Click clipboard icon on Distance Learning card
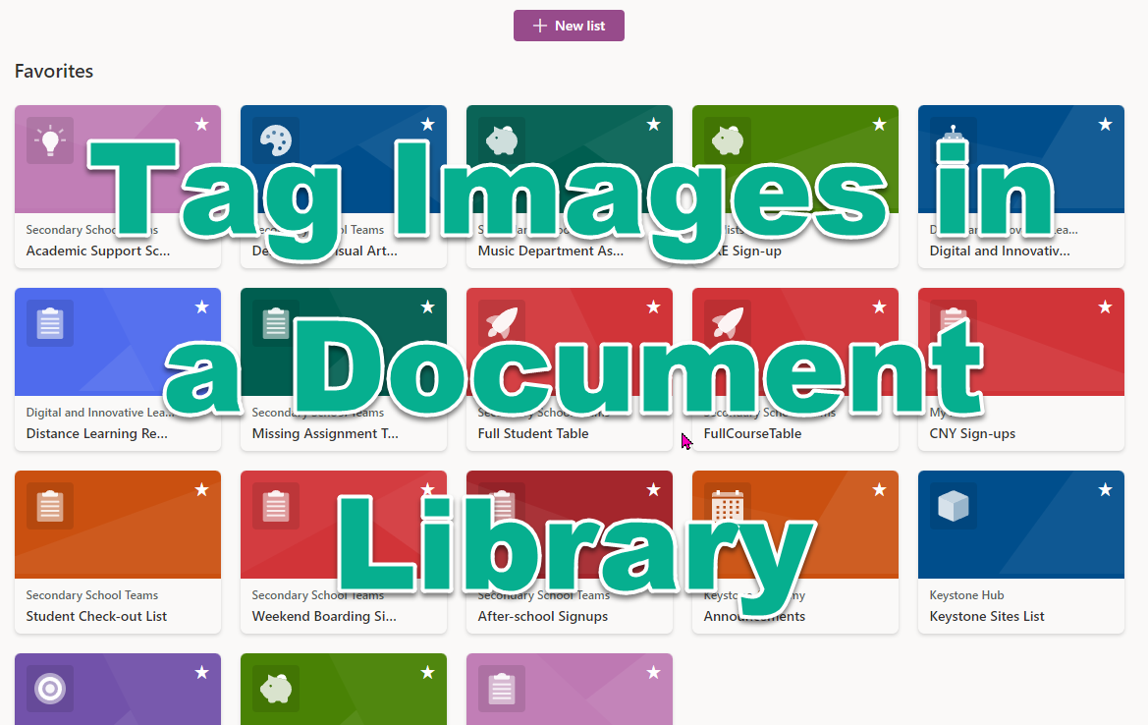The image size is (1148, 725). point(50,323)
